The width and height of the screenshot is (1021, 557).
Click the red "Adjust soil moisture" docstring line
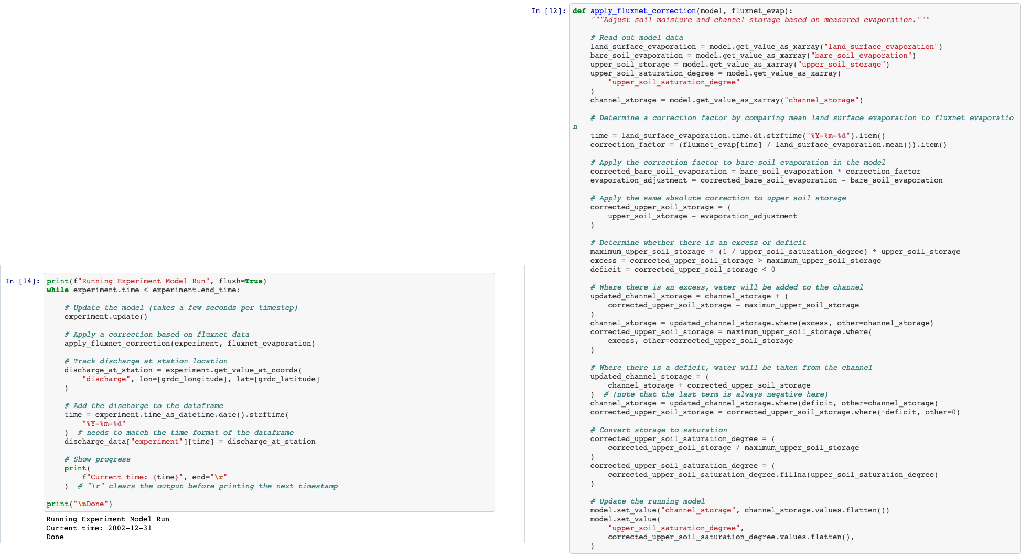(760, 20)
